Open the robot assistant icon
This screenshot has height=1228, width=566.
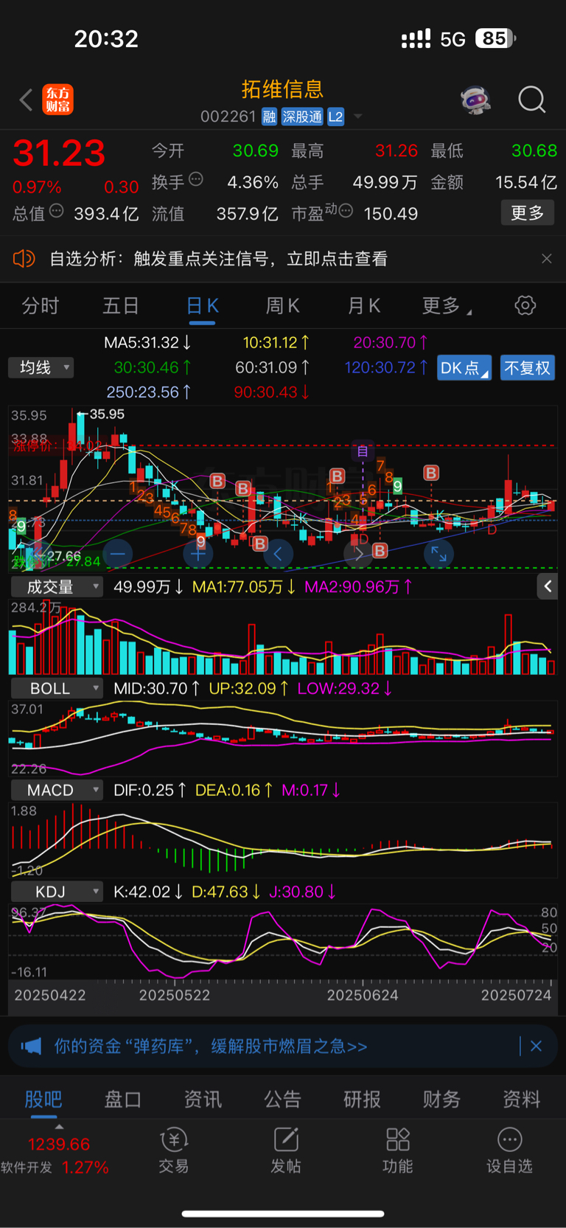(x=475, y=100)
